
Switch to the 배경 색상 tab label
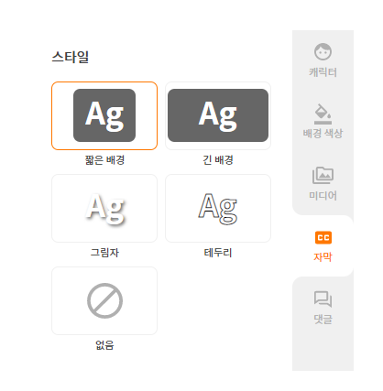tap(323, 134)
